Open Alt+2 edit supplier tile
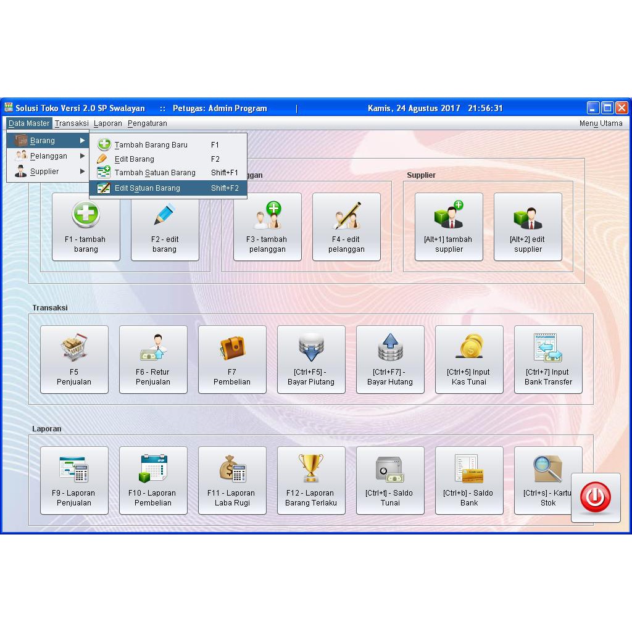The width and height of the screenshot is (632, 632). click(528, 227)
